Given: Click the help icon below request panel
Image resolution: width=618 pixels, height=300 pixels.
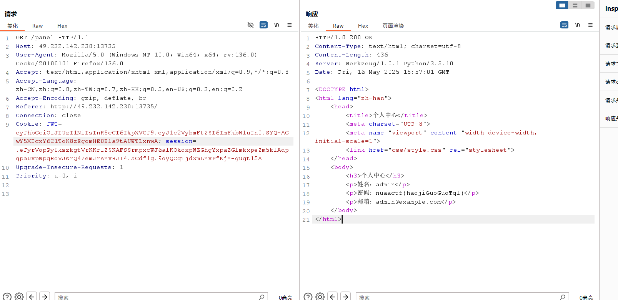Looking at the screenshot, I should [x=7, y=297].
